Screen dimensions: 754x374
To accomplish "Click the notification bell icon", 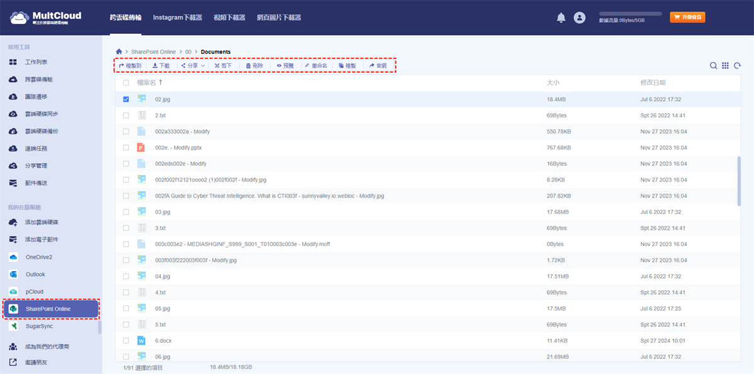I will tap(561, 18).
